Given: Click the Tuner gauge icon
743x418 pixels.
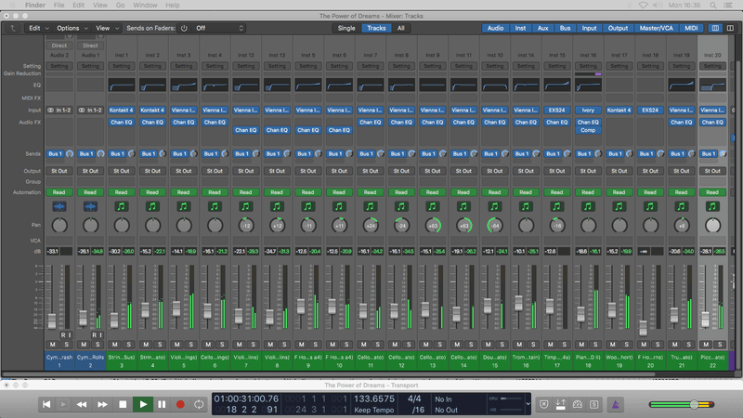Looking at the screenshot, I should 577,404.
